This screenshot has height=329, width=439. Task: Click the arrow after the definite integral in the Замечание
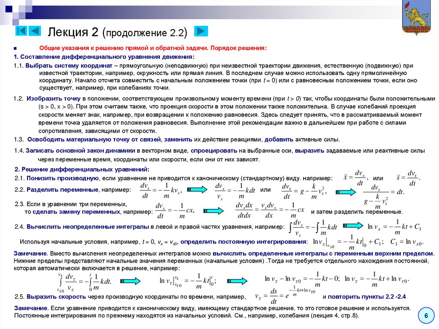(131, 281)
